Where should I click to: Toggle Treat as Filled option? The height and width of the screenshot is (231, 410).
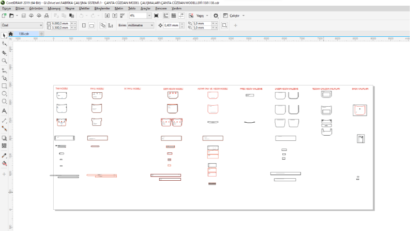[x=224, y=25]
